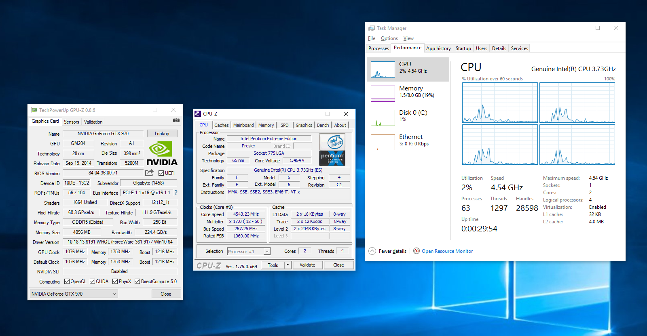647x336 pixels.
Task: Click the GPU-Z screenshot camera icon
Action: click(x=176, y=120)
